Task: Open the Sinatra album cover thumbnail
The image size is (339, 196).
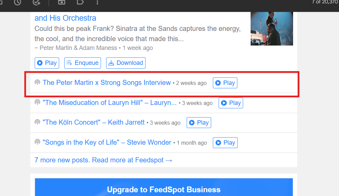Action: (271, 29)
